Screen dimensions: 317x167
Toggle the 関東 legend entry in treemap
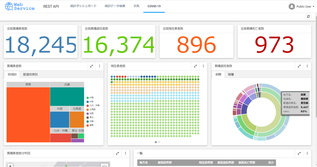coord(90,125)
